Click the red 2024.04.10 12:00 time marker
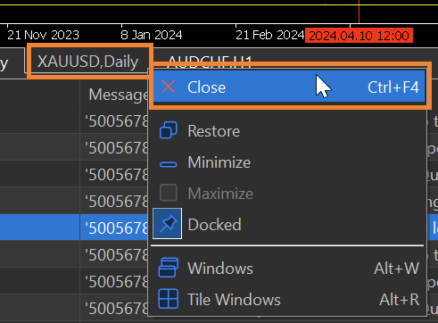 (x=359, y=36)
